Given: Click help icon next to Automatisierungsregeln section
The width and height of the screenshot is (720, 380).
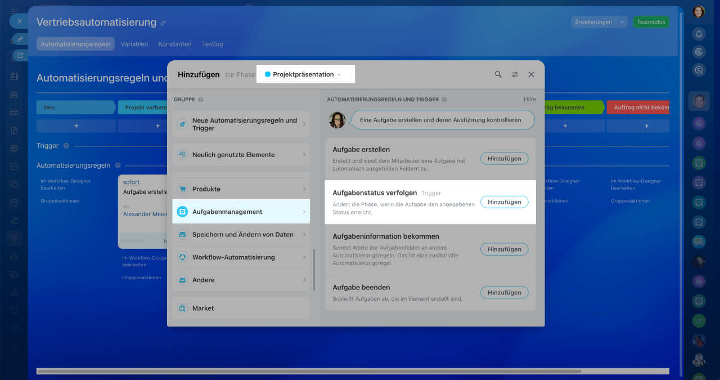Looking at the screenshot, I should click(118, 166).
